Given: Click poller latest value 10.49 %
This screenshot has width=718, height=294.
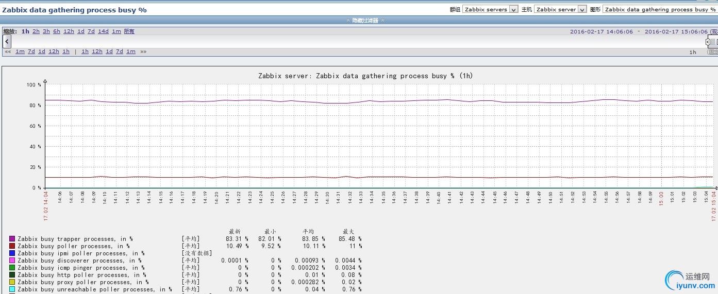Looking at the screenshot, I should 237,246.
